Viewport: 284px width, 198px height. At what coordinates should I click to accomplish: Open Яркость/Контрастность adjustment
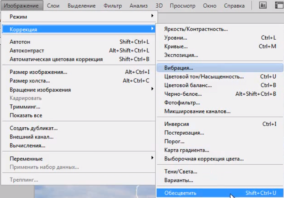[x=220, y=29]
